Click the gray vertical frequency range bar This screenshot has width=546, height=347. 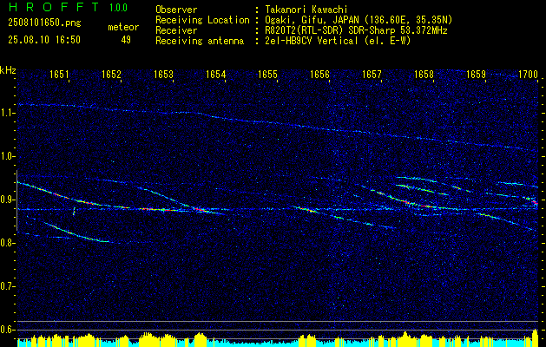point(16,200)
